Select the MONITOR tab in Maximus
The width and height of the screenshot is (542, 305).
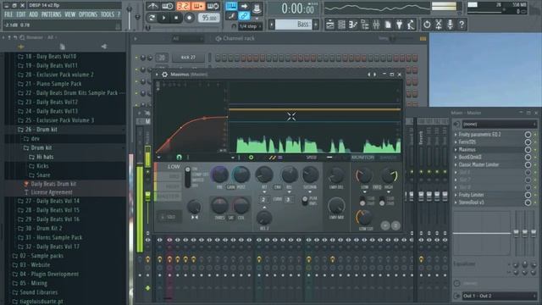362,158
